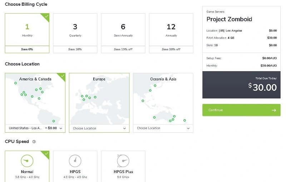Select the America & Canada region map
Viewport: 286px width, 182px height.
tap(35, 99)
